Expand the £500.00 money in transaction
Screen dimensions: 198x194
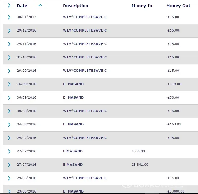tap(9, 151)
